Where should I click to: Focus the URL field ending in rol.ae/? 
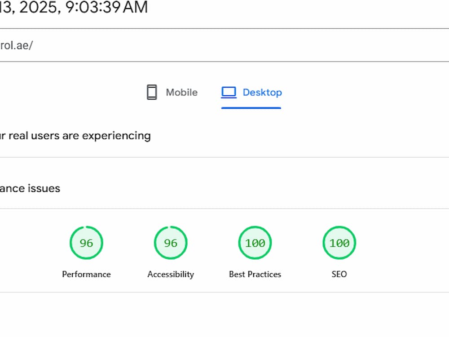click(x=224, y=45)
